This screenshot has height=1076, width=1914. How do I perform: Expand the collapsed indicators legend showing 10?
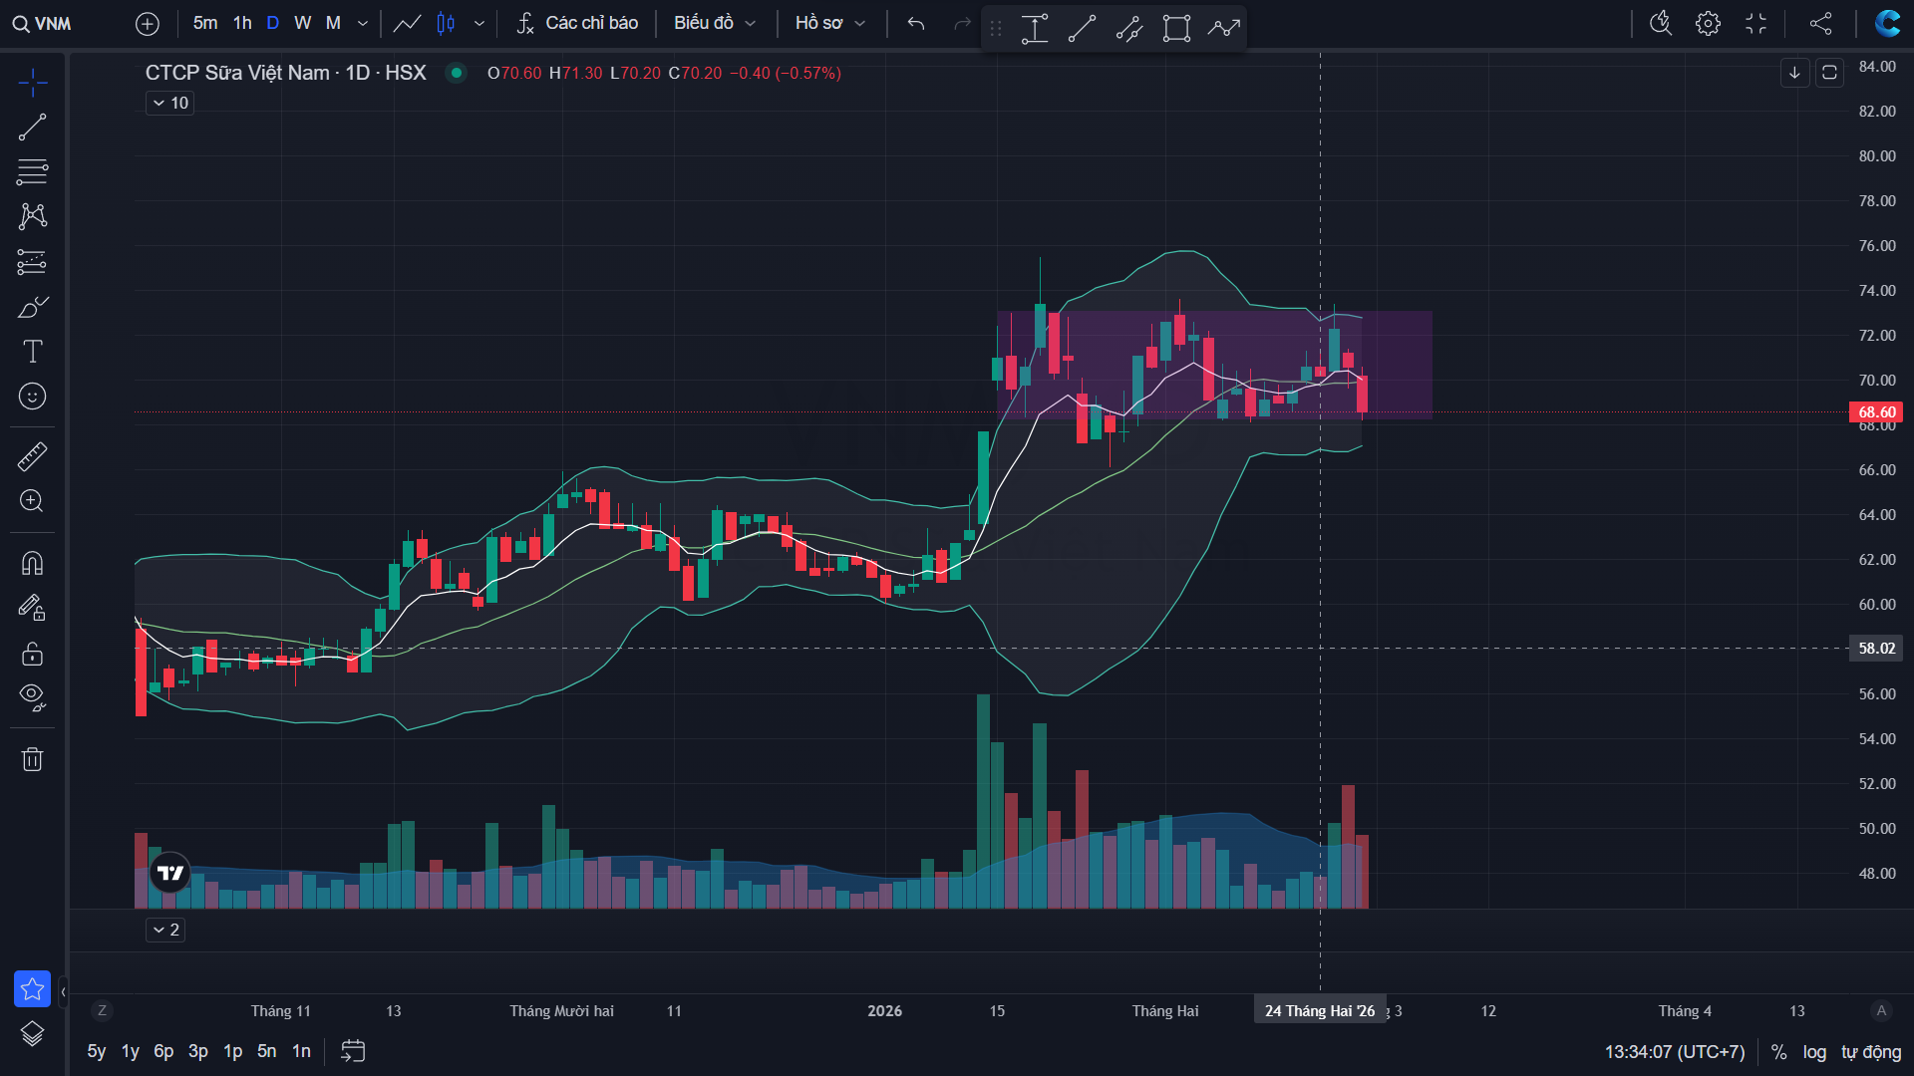point(169,103)
